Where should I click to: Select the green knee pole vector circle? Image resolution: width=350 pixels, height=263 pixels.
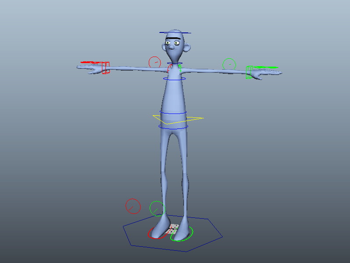click(x=157, y=209)
